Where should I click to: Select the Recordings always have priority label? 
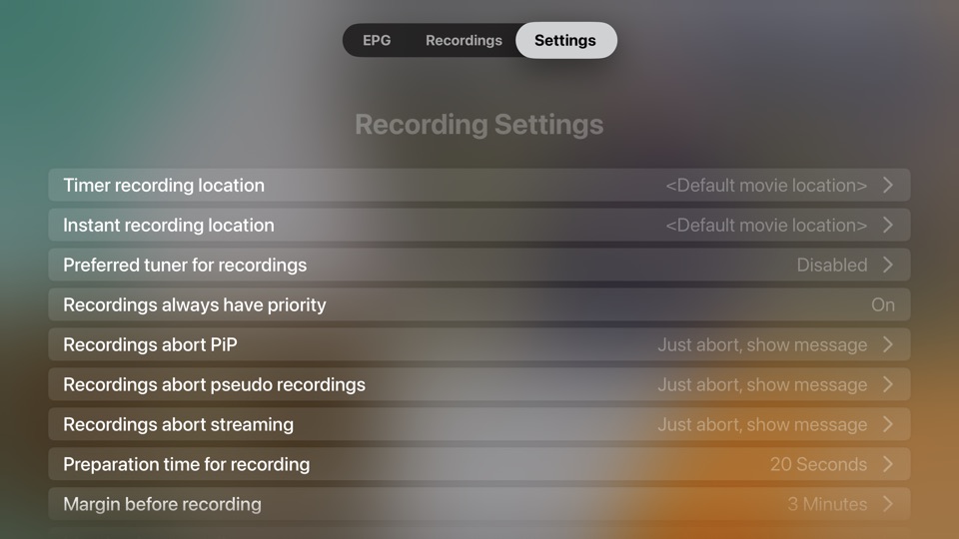click(x=195, y=304)
